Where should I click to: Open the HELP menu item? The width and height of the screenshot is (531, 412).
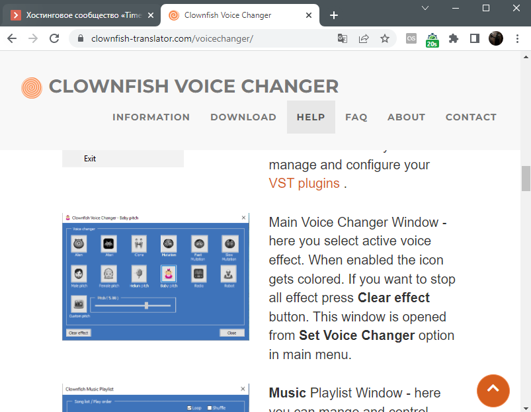click(311, 117)
